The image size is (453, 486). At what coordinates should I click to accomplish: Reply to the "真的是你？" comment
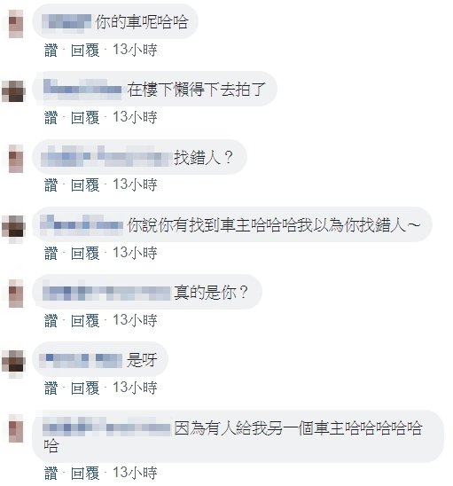point(85,320)
